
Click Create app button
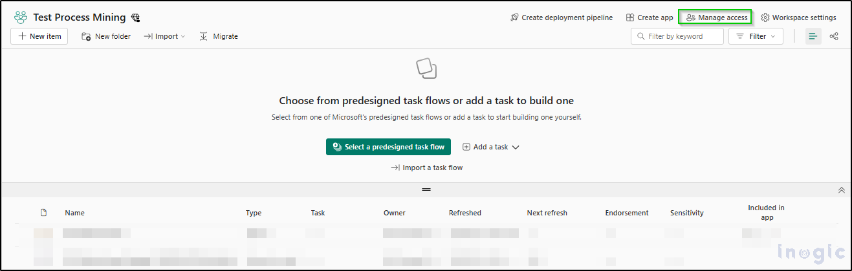650,17
